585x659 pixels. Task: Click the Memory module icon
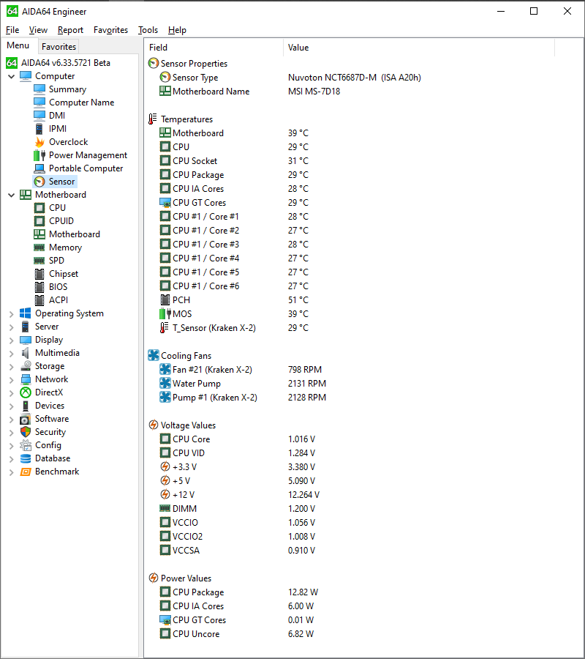tap(39, 247)
